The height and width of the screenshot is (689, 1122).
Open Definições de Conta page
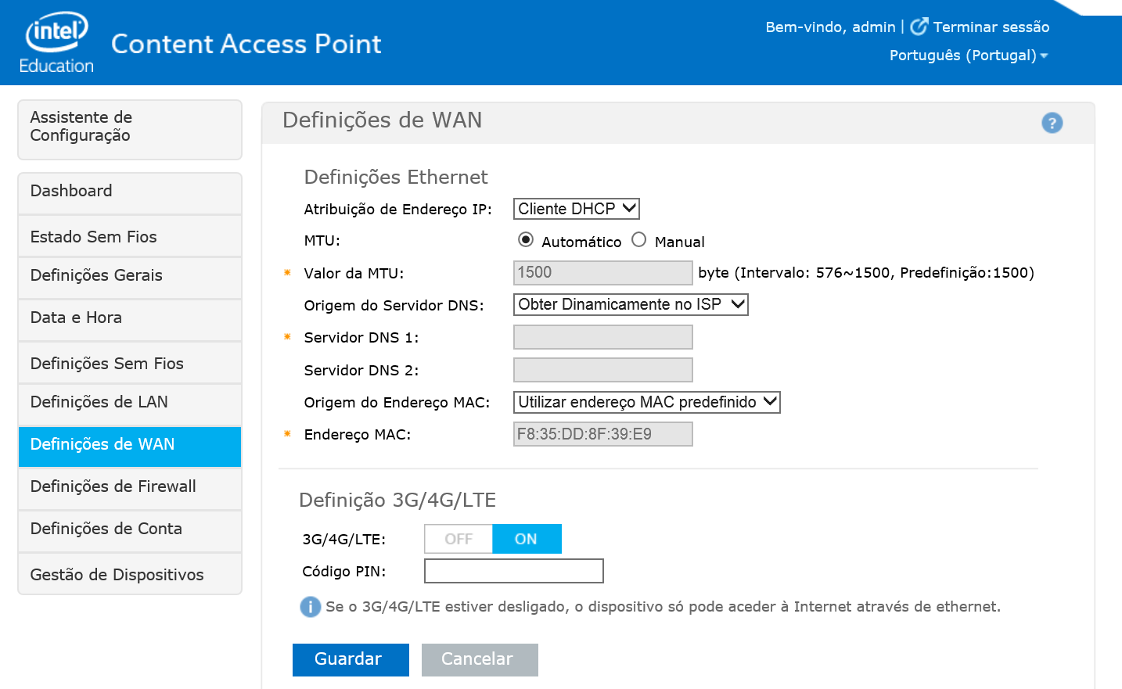[x=130, y=531]
